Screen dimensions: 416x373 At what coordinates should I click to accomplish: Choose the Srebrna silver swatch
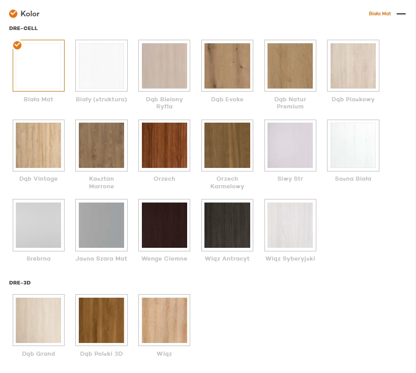tap(39, 225)
